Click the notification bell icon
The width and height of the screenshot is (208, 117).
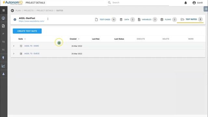click(x=186, y=3)
